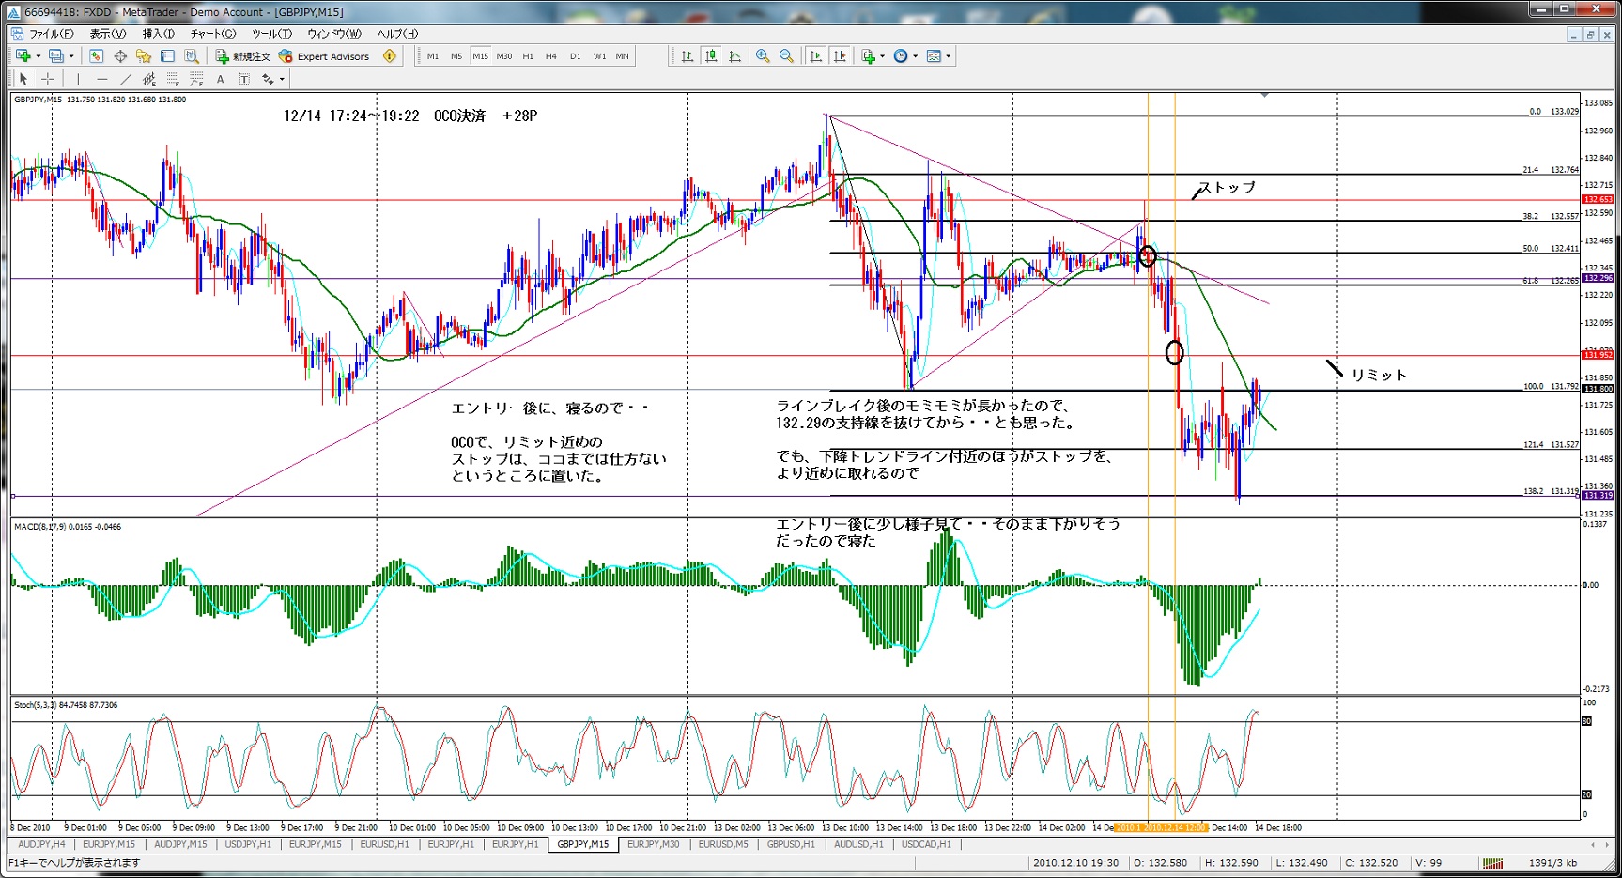Toggle the Navigator folder-star icon
The image size is (1622, 878).
pyautogui.click(x=144, y=56)
